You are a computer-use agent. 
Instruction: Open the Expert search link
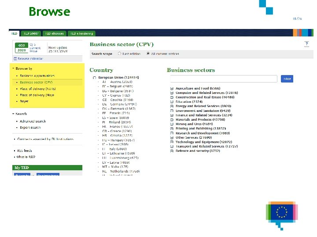pos(30,128)
